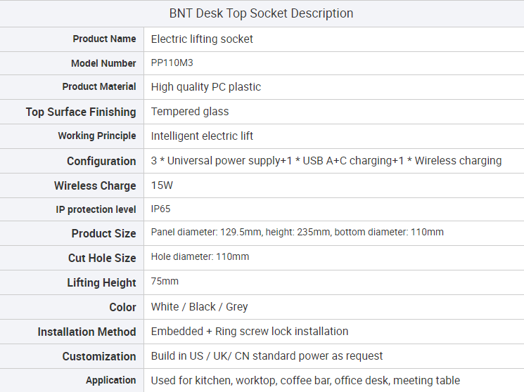Select the Installation Method label
Viewport: 524px width, 392px height.
[x=87, y=332]
